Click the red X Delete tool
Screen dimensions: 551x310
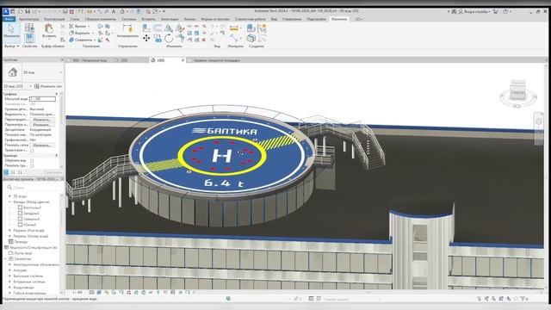204,40
